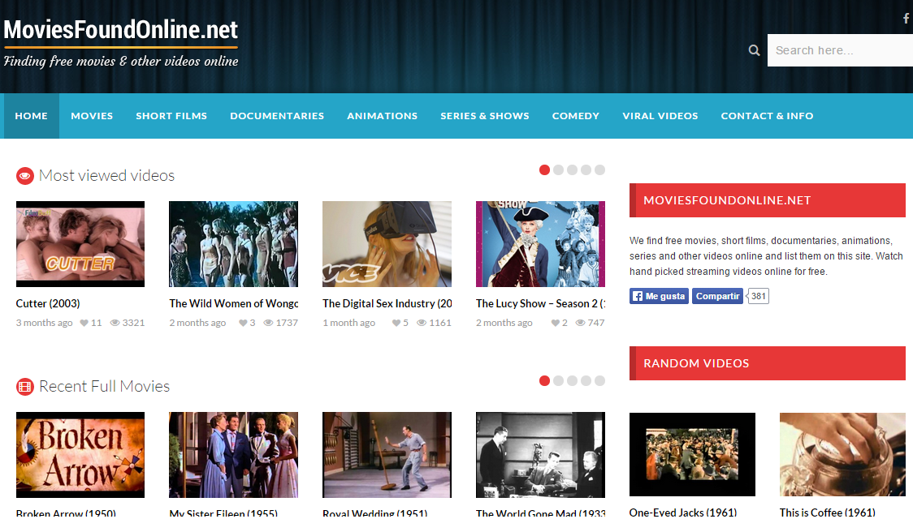
Task: Open the Series & Shows menu
Action: tap(484, 116)
